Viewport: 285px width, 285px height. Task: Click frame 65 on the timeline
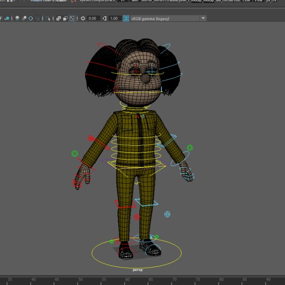151,279
